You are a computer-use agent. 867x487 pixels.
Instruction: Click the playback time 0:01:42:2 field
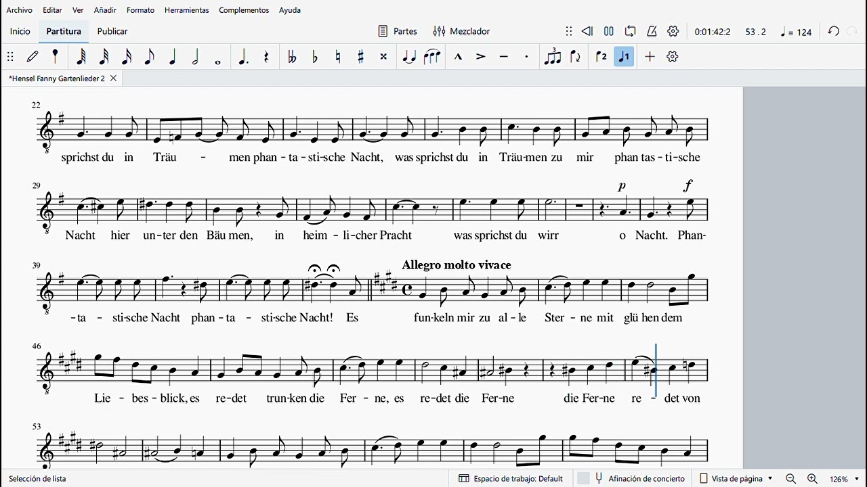click(713, 32)
